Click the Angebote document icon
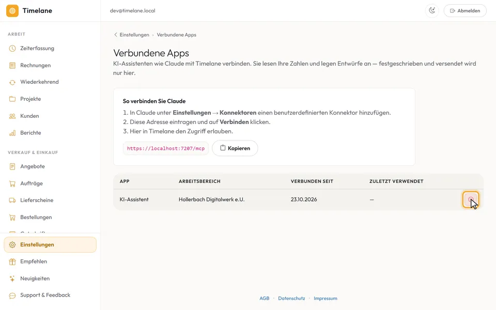The image size is (496, 310). (12, 166)
